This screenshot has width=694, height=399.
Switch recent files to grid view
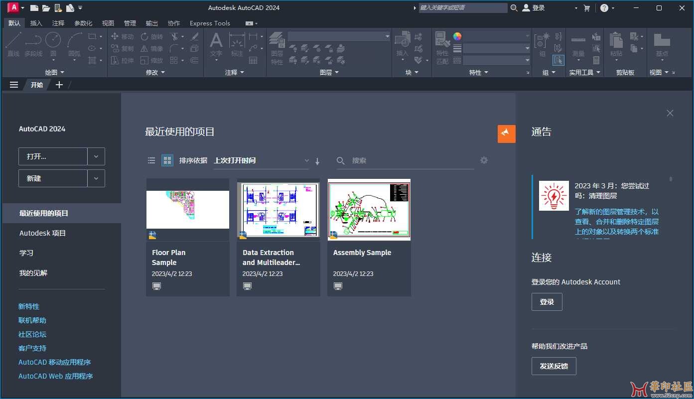tap(167, 160)
